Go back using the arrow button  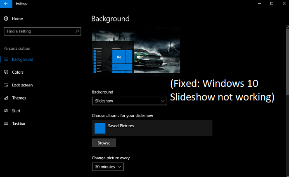[6, 4]
